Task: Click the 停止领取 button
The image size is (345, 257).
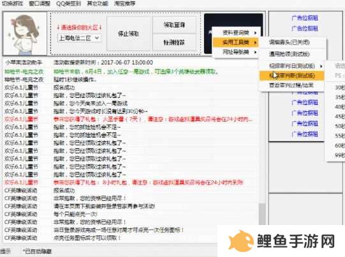Action: [x=129, y=34]
